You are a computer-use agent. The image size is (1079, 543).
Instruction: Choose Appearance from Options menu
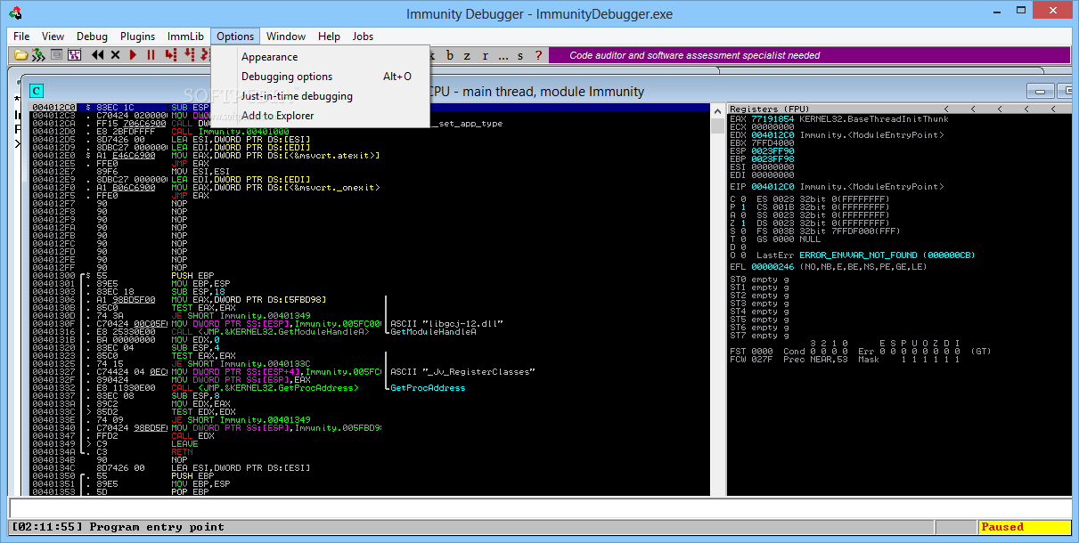tap(321, 57)
